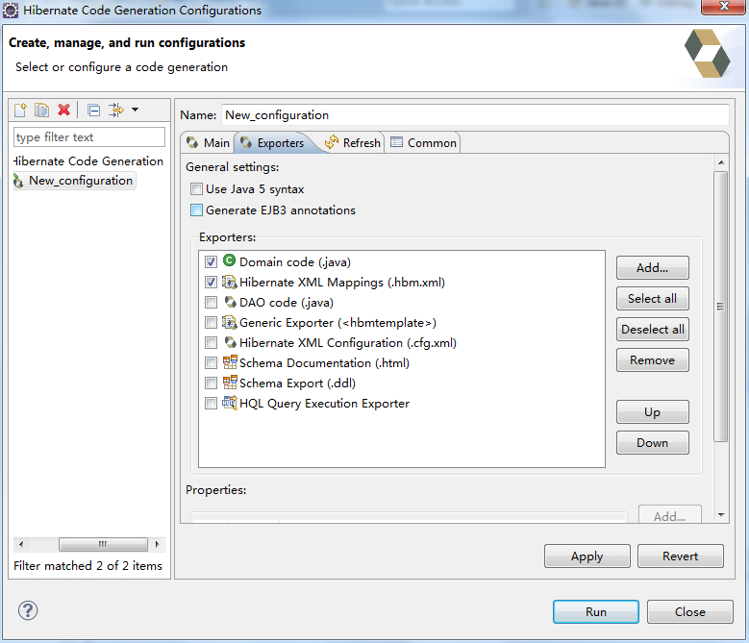Image resolution: width=749 pixels, height=643 pixels.
Task: Uncheck the Domain code (.java) exporter
Action: pyautogui.click(x=211, y=261)
